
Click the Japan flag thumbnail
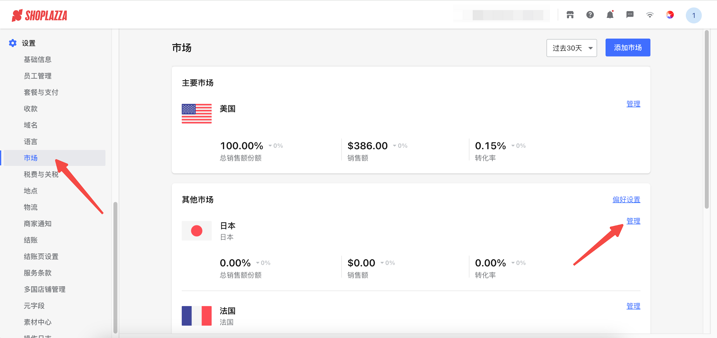[196, 231]
